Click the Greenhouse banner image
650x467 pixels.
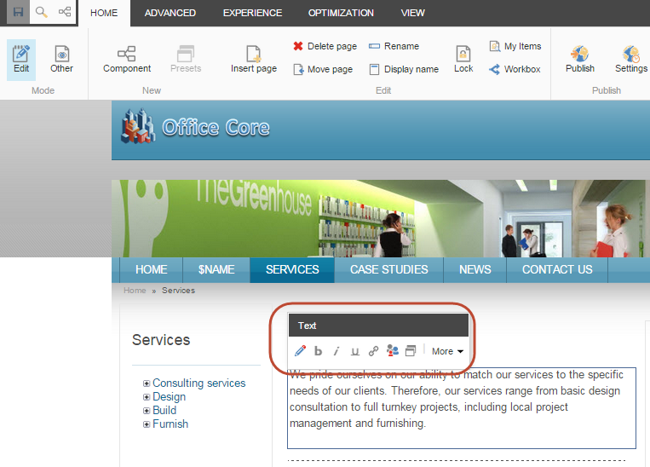coord(381,218)
